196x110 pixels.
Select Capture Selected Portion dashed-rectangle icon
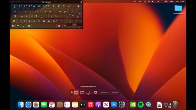tap(88, 92)
